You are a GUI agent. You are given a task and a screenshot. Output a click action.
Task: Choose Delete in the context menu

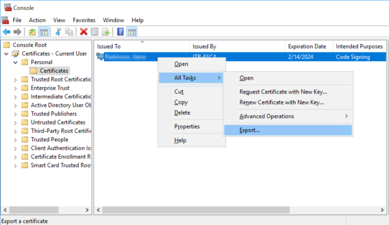coord(192,113)
